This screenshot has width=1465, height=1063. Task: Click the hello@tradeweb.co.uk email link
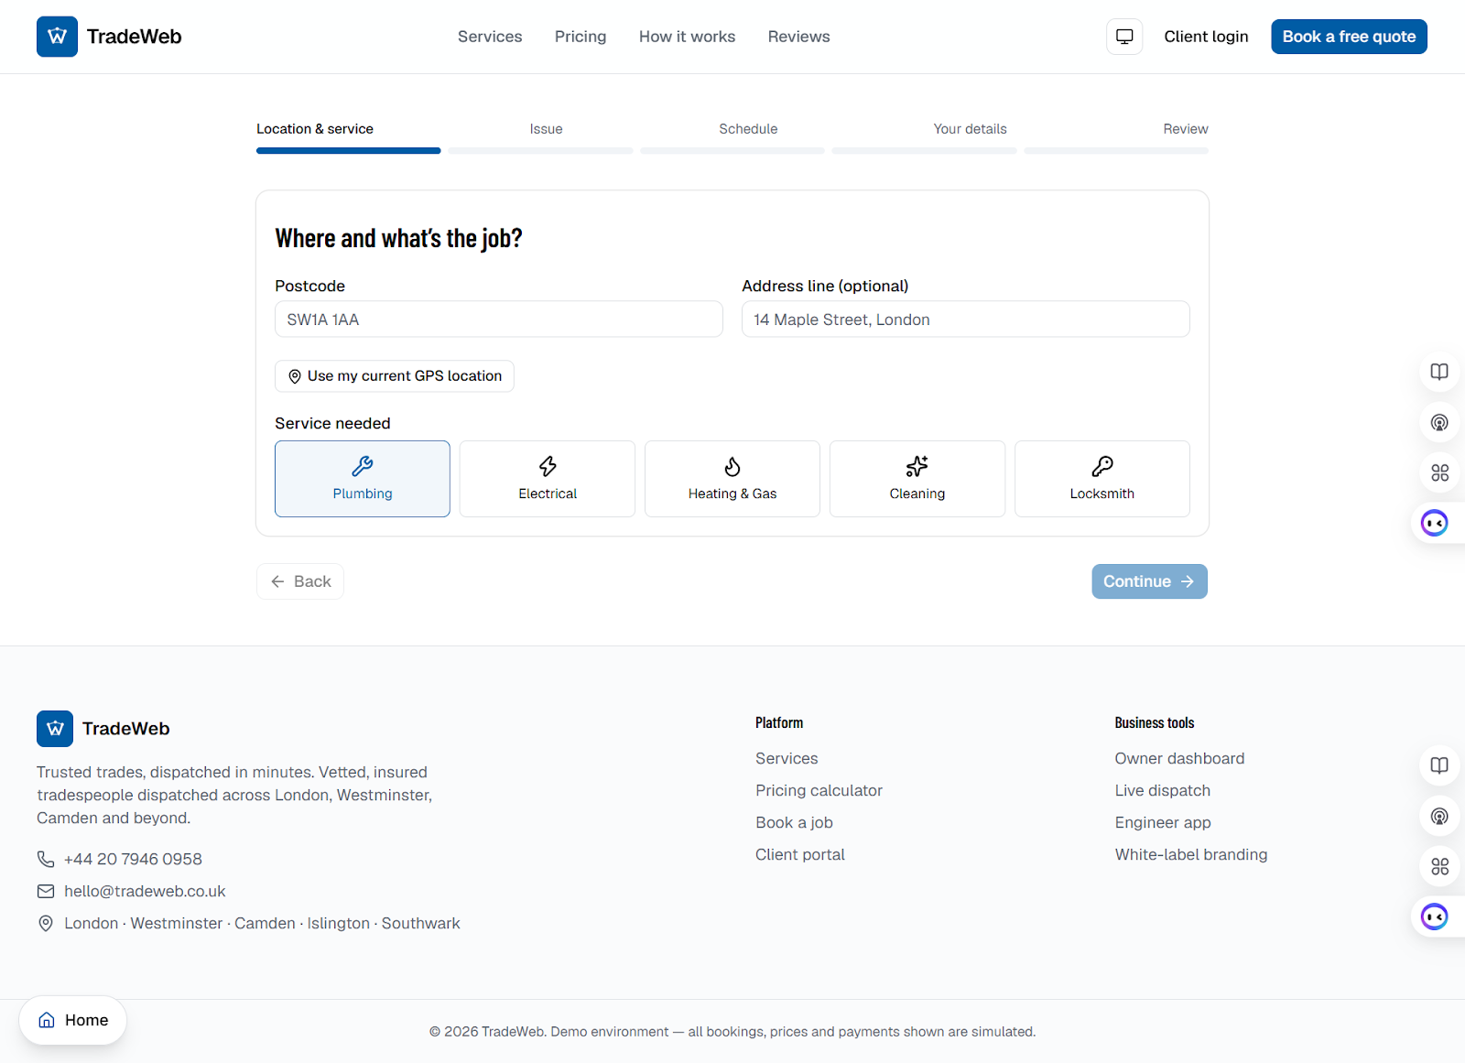coord(145,891)
